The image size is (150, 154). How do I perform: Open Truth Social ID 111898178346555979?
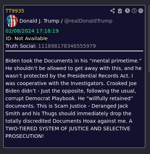pyautogui.click(x=67, y=46)
